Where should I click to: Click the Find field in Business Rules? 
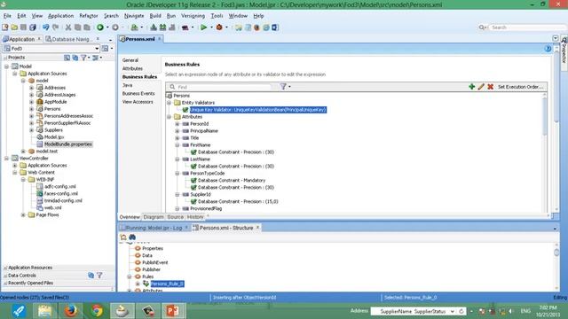point(221,87)
